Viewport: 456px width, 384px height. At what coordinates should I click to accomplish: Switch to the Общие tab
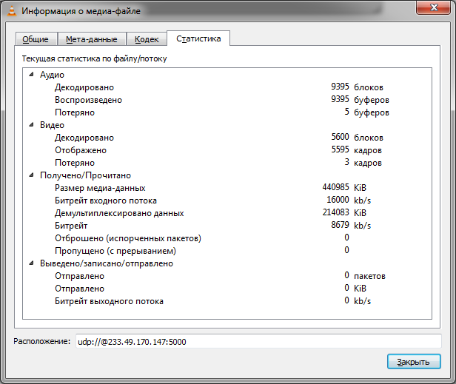pyautogui.click(x=35, y=40)
